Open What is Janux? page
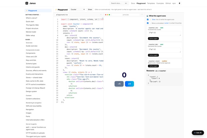The width and height of the screenshot is (207, 138). [31, 18]
